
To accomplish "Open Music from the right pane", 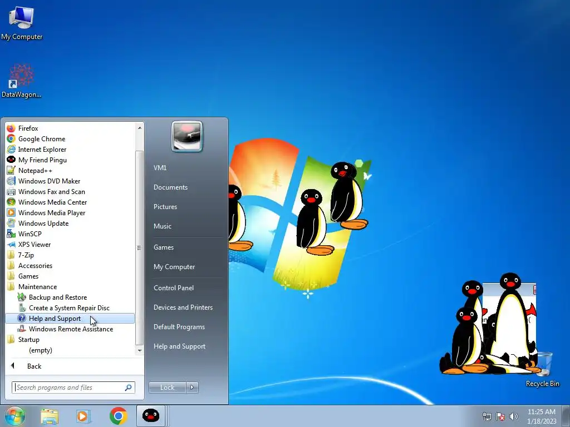I will (162, 226).
